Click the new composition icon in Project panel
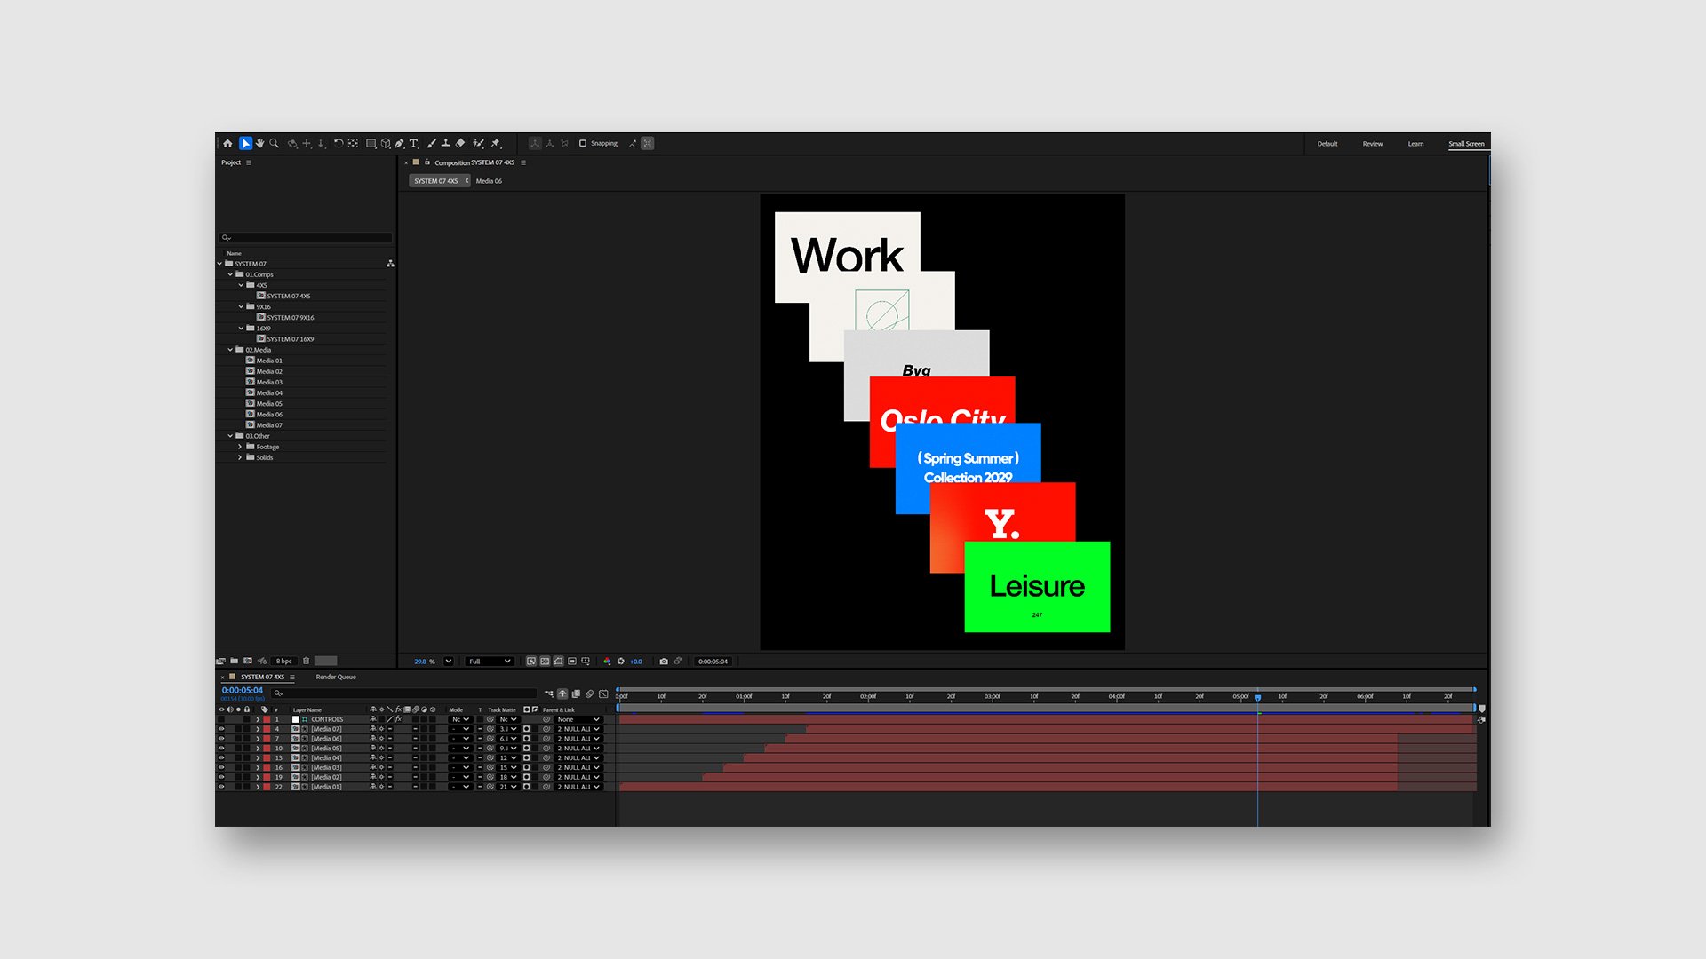 coord(248,661)
